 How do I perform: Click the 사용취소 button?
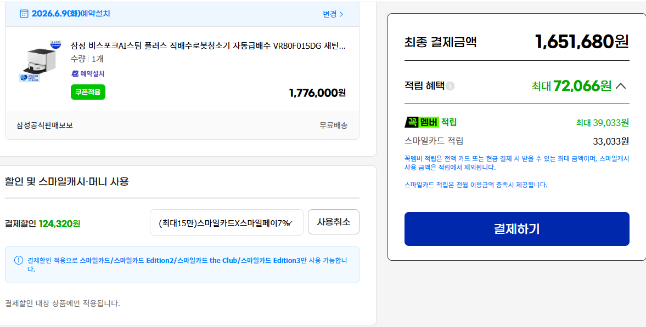click(x=334, y=222)
